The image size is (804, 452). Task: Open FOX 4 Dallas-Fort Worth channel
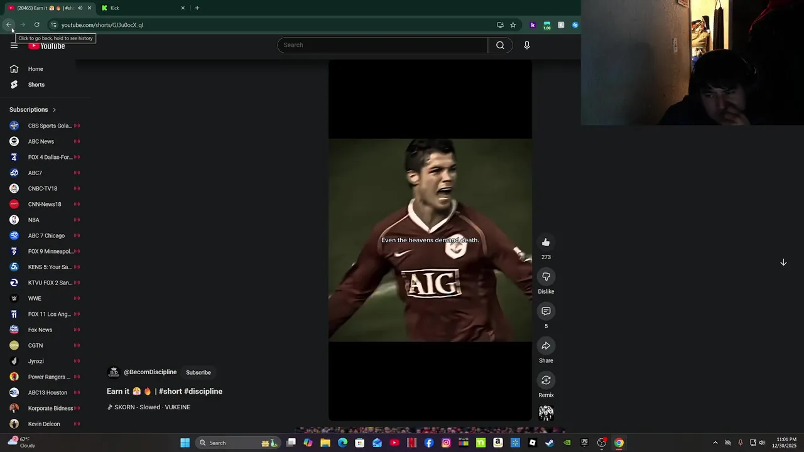(x=45, y=157)
